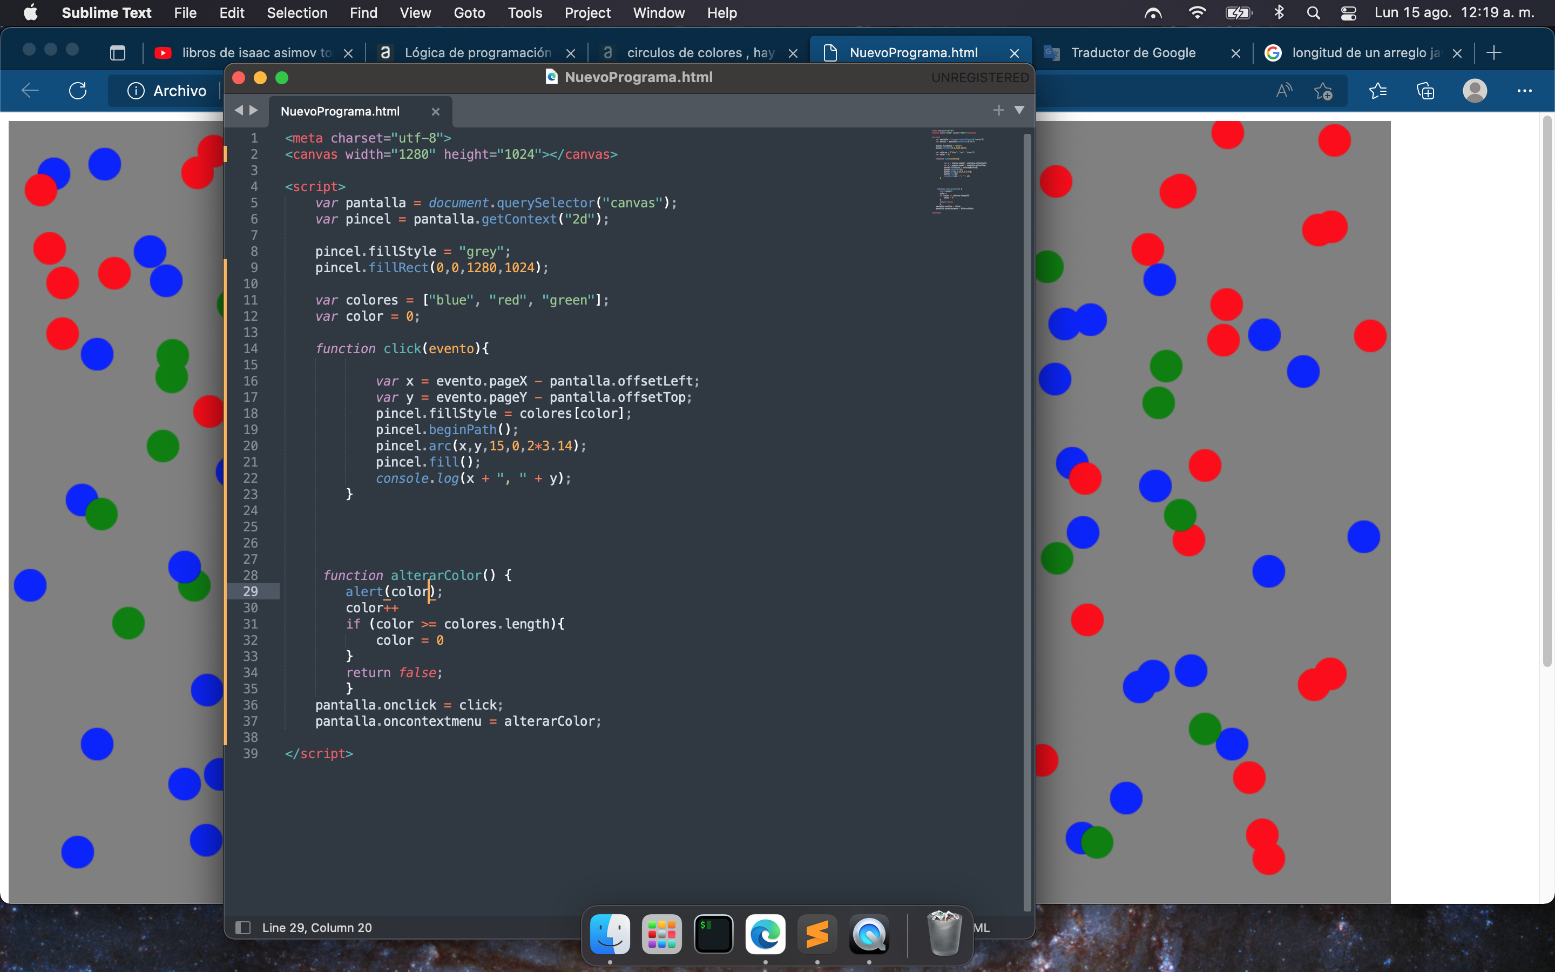1555x972 pixels.
Task: Click the date and time clock
Action: 1454,13
